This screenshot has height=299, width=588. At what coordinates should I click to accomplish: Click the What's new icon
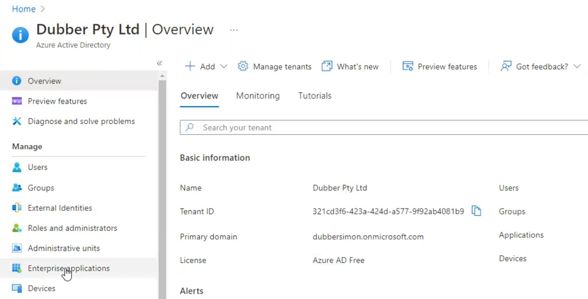pos(327,66)
